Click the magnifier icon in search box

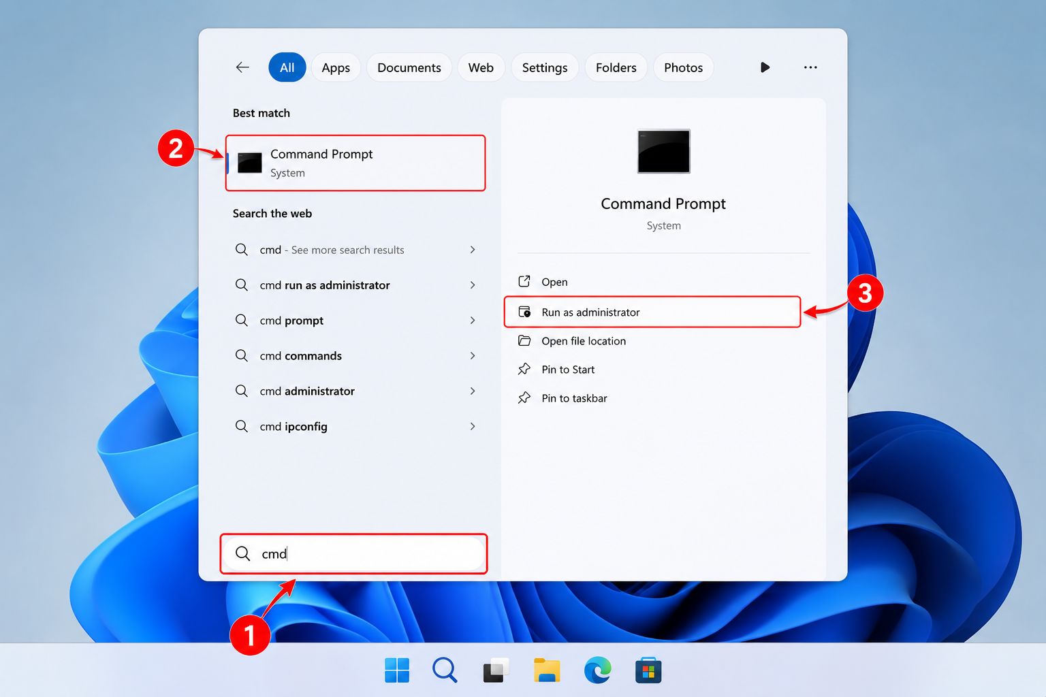point(242,553)
